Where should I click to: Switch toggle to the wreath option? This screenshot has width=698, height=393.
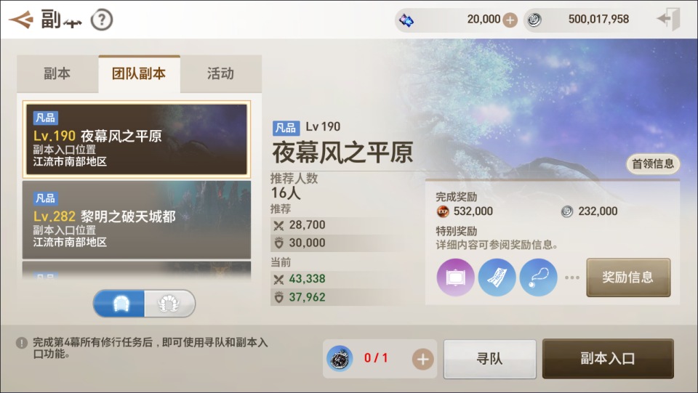[x=169, y=304]
